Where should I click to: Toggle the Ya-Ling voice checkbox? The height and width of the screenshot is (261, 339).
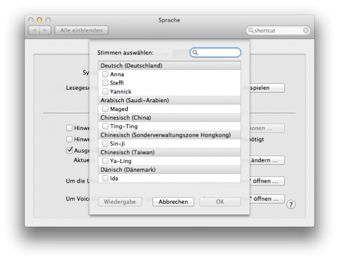coord(106,161)
